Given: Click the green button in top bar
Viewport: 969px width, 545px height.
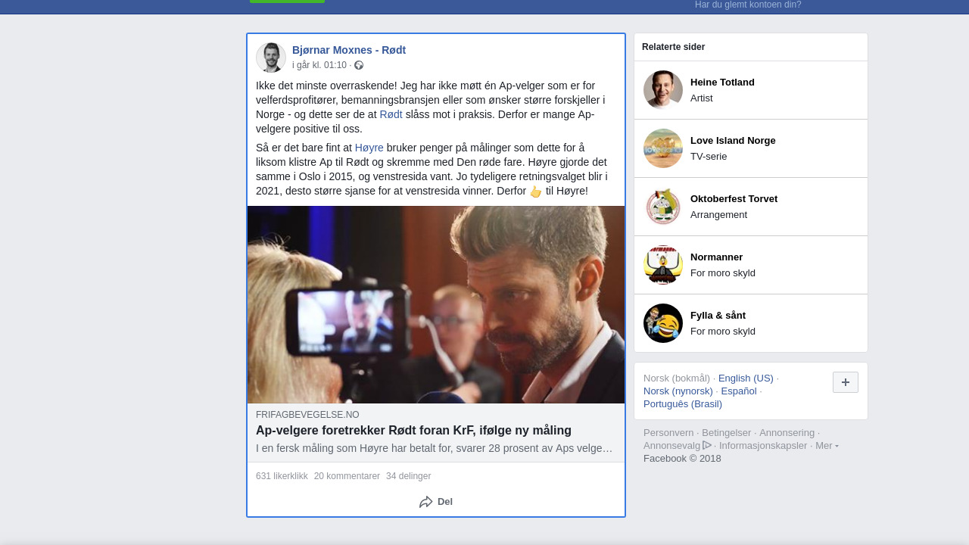Looking at the screenshot, I should click(x=287, y=2).
